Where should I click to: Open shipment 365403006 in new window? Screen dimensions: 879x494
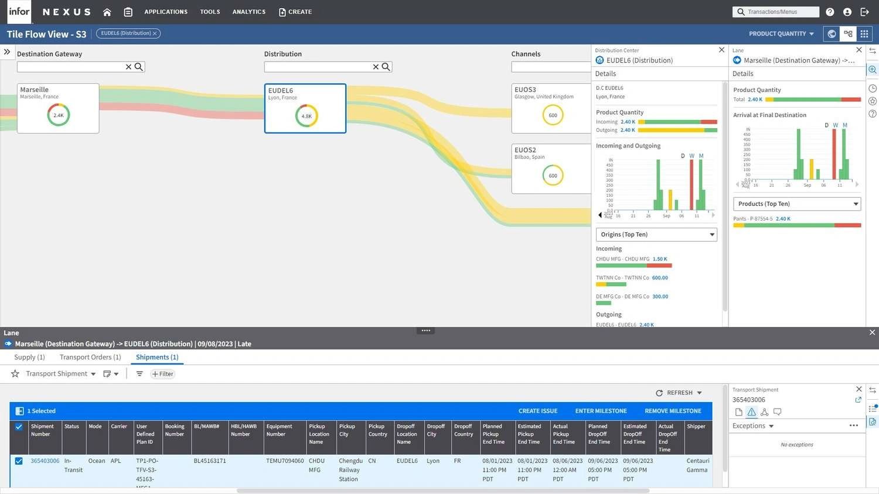tap(858, 400)
